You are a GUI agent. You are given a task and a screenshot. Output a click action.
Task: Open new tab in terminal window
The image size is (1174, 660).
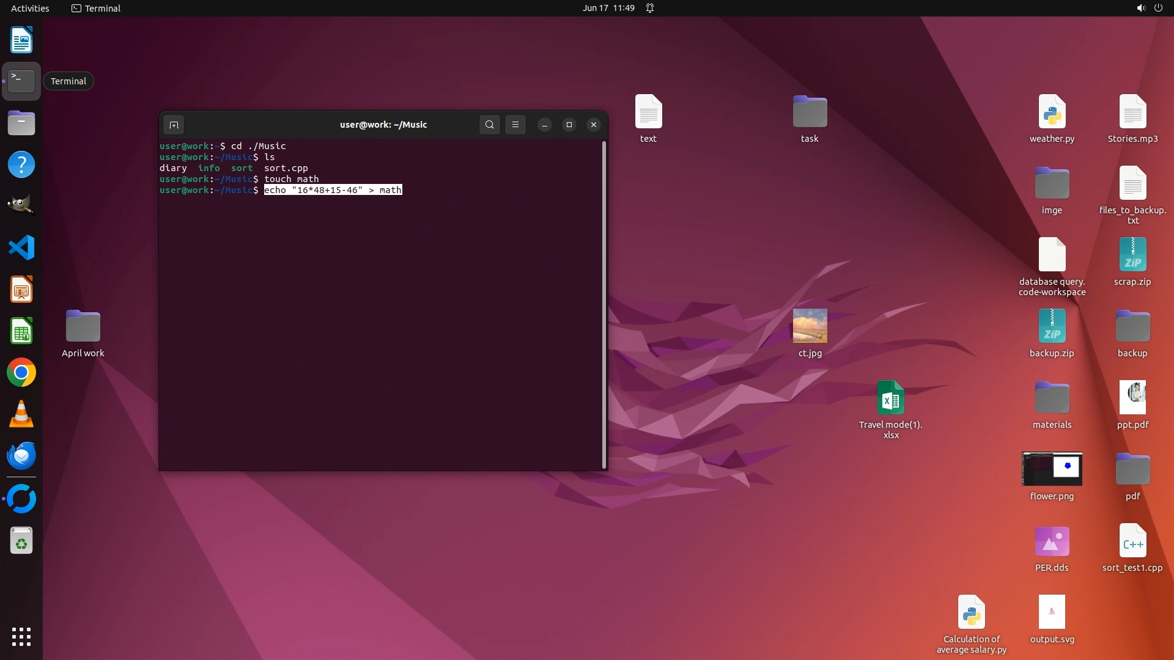(174, 125)
